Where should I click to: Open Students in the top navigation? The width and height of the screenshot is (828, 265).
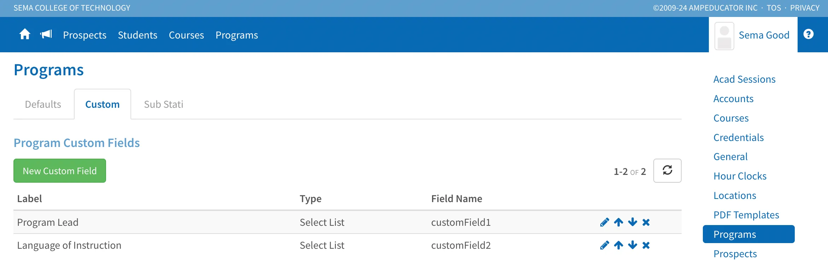(x=138, y=35)
